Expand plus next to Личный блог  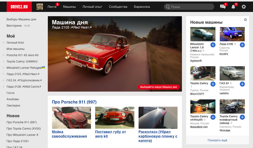(3, 43)
